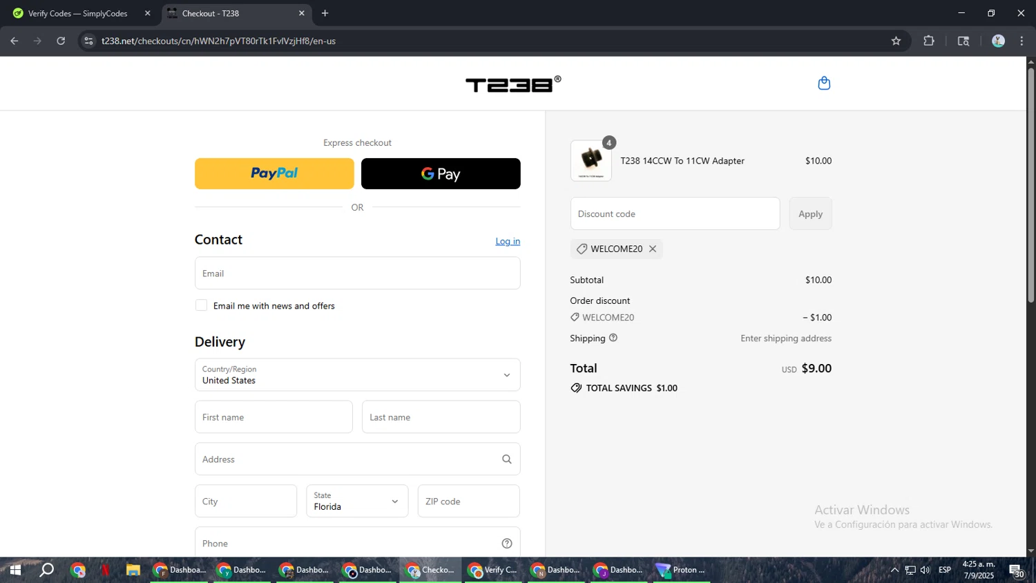Open the Chrome three-dot menu
Viewport: 1036px width, 583px height.
[1021, 41]
